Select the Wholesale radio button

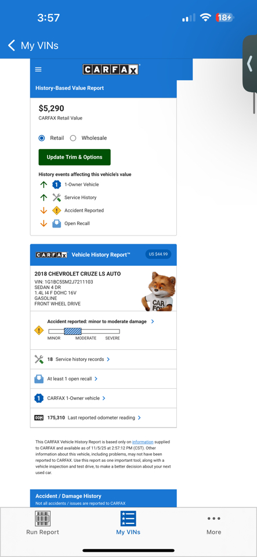pos(73,138)
